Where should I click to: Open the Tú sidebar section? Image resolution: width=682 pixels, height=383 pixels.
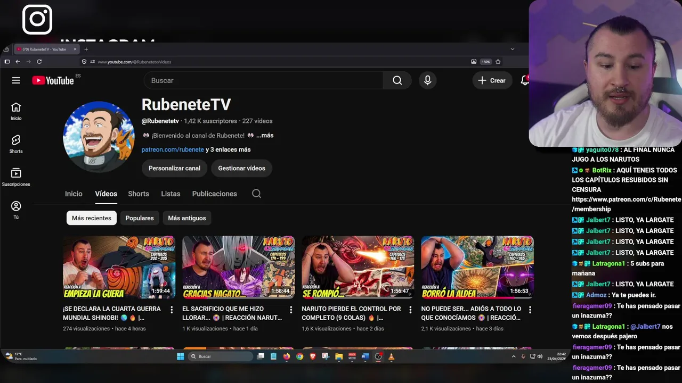16,210
